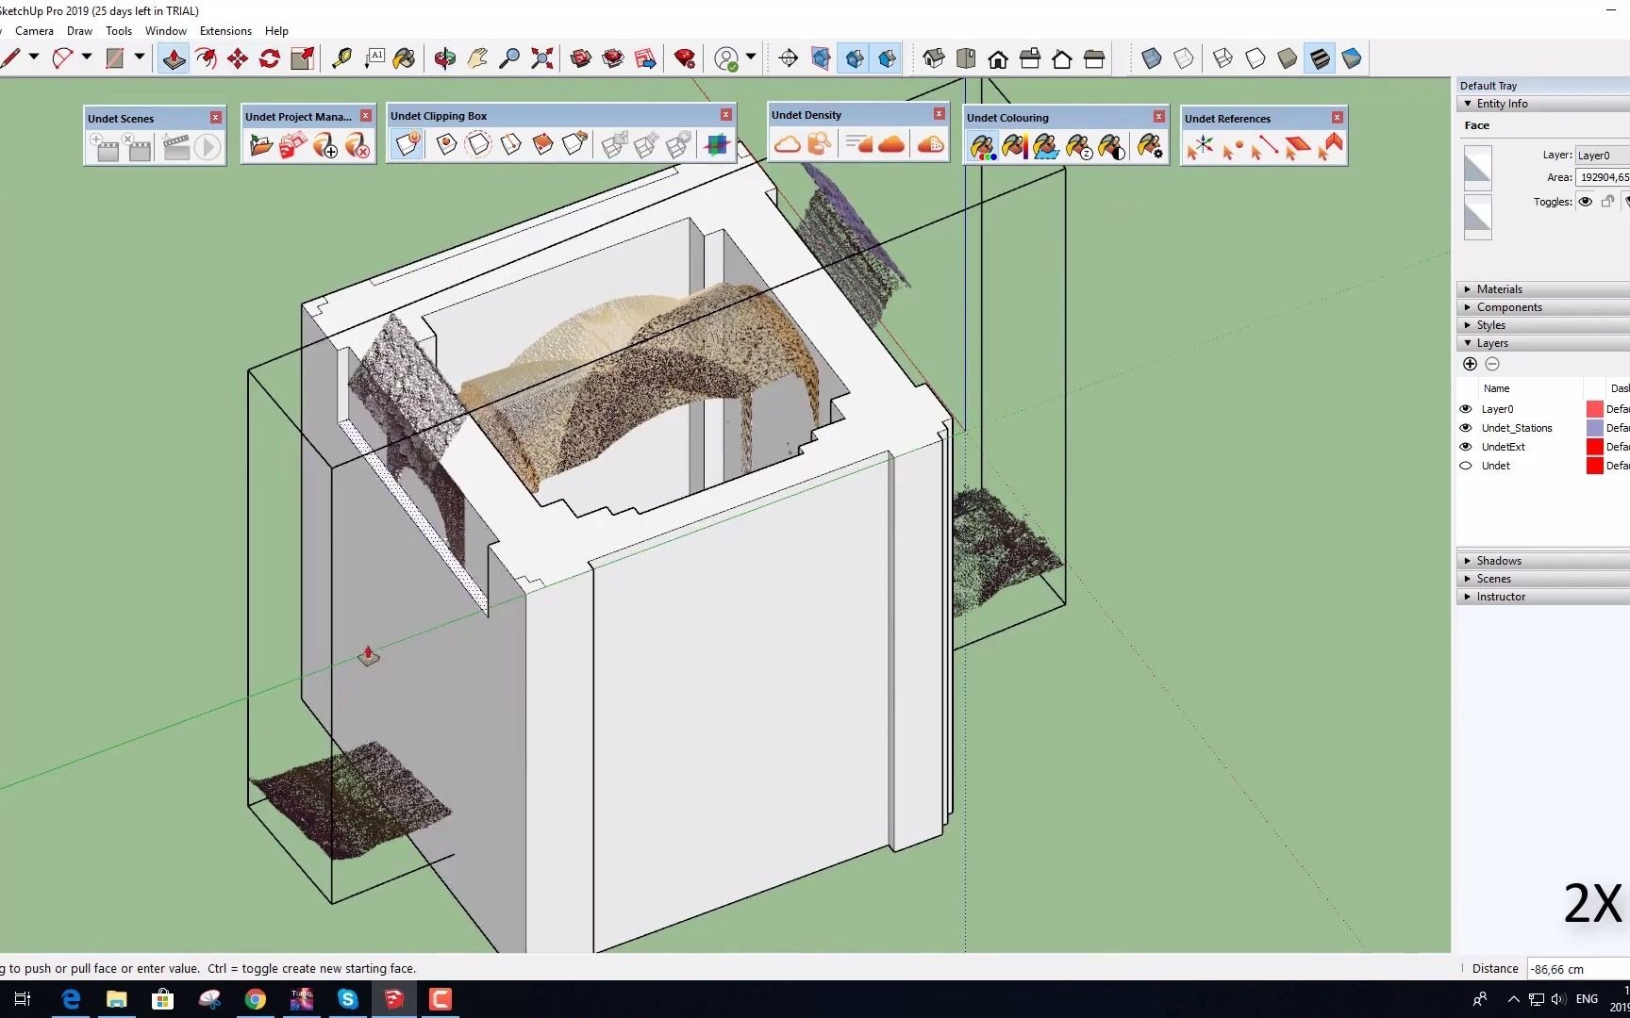Select the Orbit camera tool

tap(444, 58)
